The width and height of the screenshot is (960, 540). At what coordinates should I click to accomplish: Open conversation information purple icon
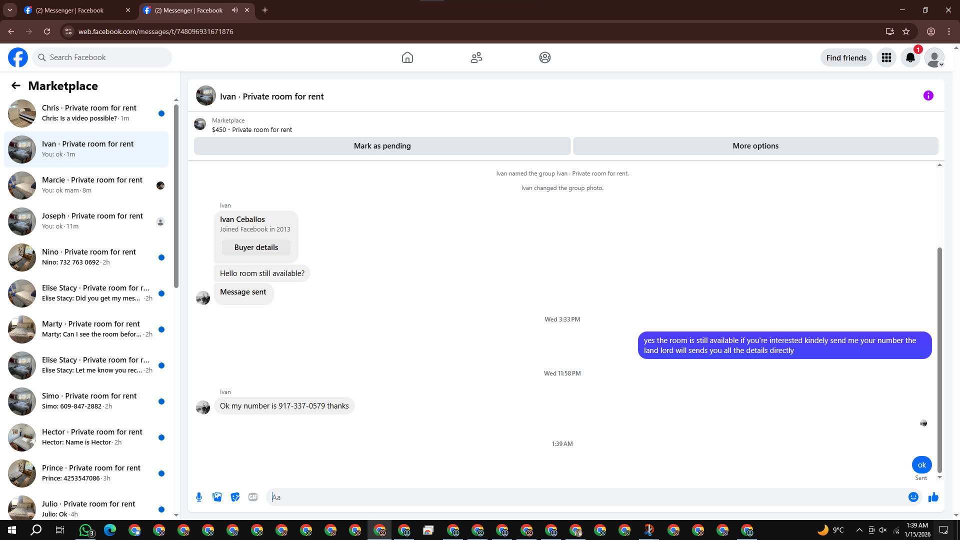(928, 95)
